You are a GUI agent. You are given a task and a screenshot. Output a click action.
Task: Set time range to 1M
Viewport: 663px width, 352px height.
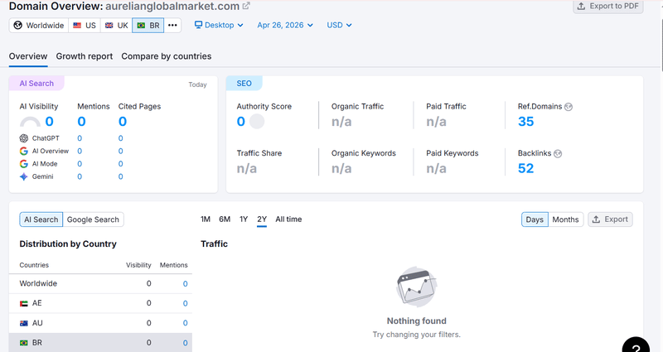tap(206, 219)
